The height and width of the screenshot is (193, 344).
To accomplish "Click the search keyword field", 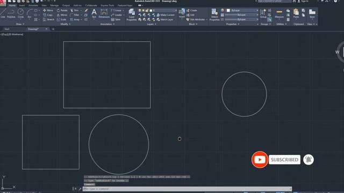I will [275, 1].
